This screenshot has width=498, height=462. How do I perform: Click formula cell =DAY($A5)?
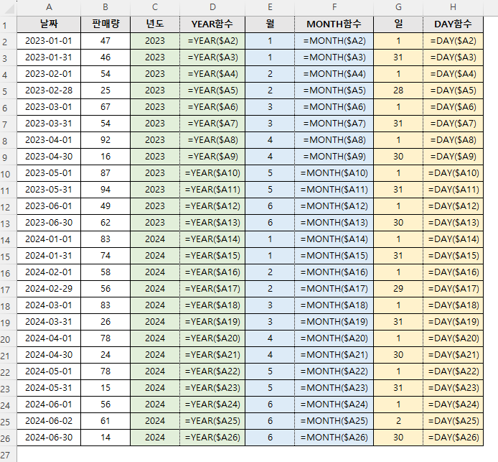(454, 91)
